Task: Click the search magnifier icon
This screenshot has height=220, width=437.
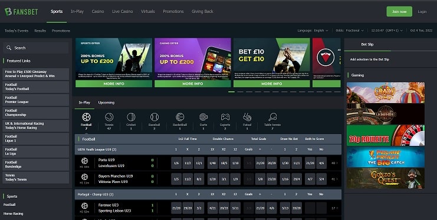Action: point(9,48)
